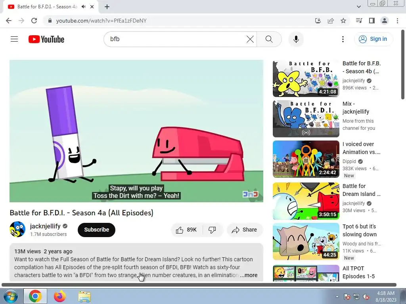The image size is (406, 304).
Task: Show hidden tray icons arrow
Action: (337, 296)
